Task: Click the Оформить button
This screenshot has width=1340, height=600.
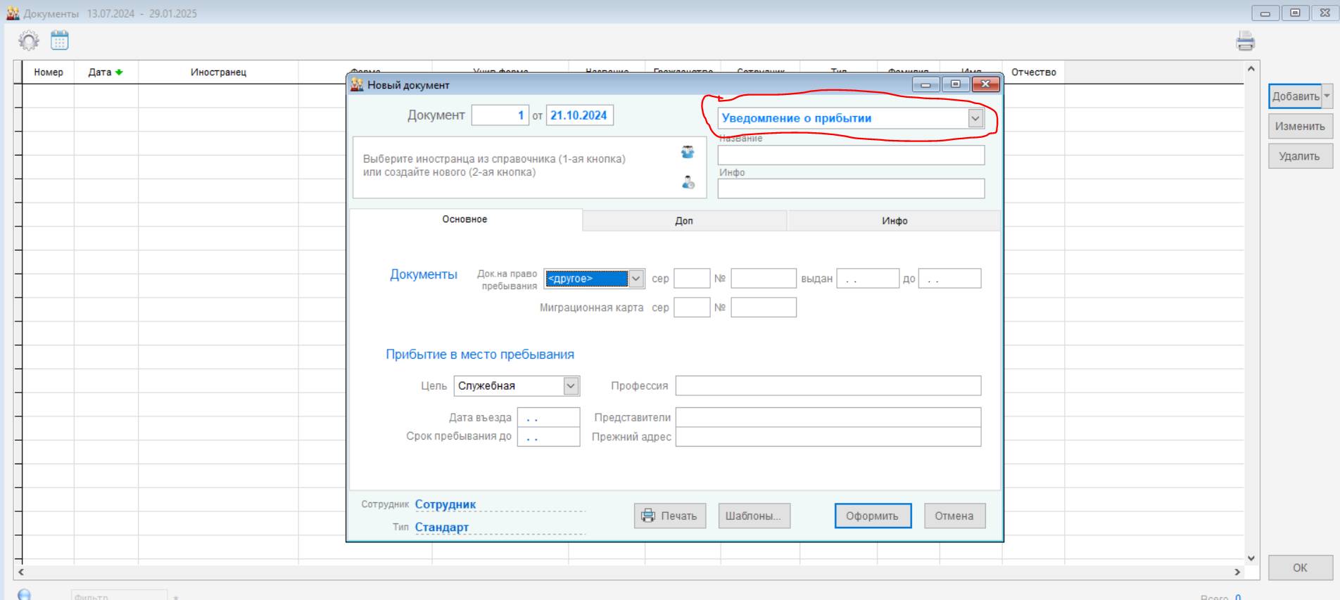Action: (x=873, y=516)
